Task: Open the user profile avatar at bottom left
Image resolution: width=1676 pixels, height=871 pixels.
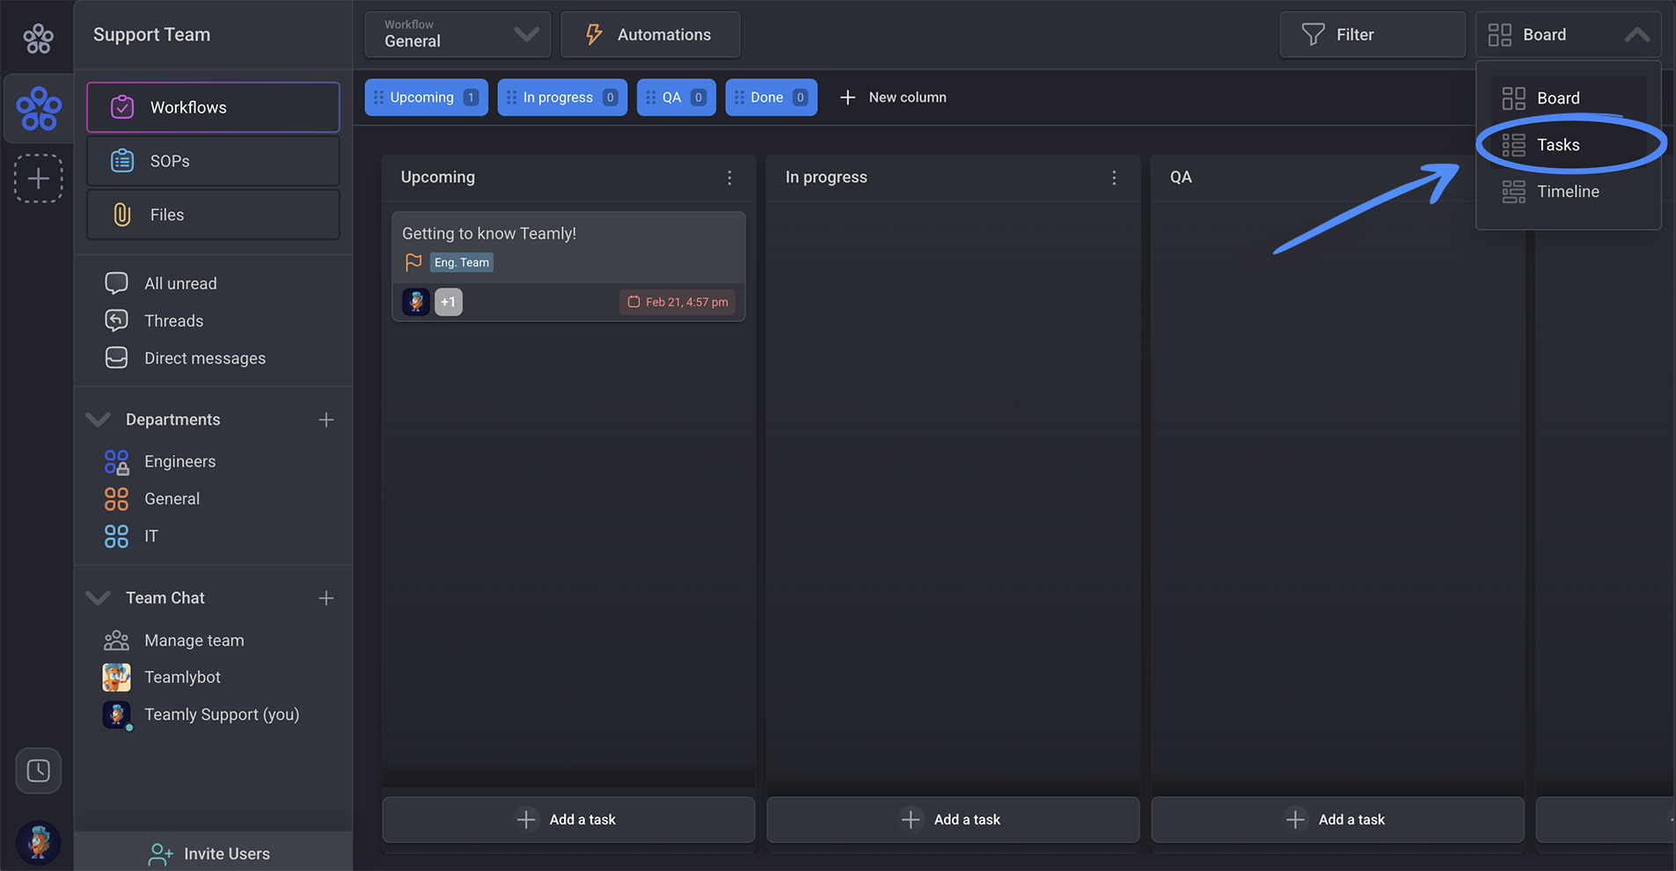Action: click(x=39, y=842)
